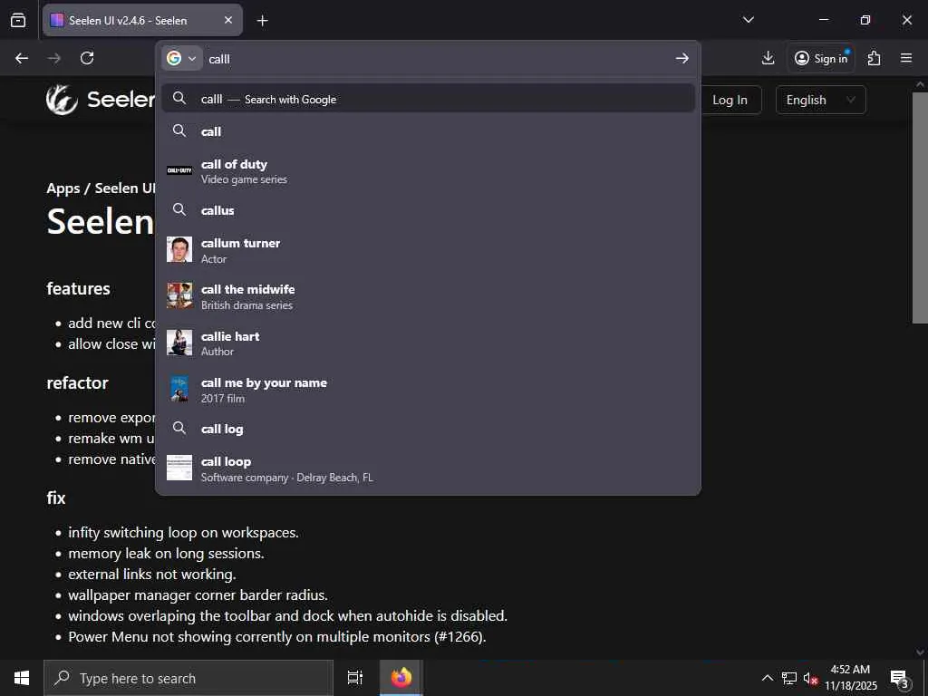Show hidden system tray icons
Screen dimensions: 928x696
[767, 678]
